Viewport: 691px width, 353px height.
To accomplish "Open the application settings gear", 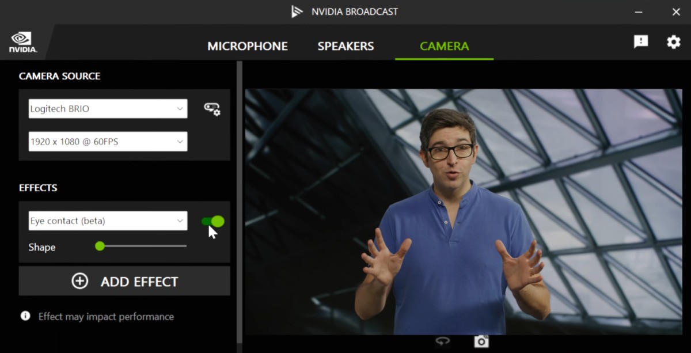I will 673,42.
